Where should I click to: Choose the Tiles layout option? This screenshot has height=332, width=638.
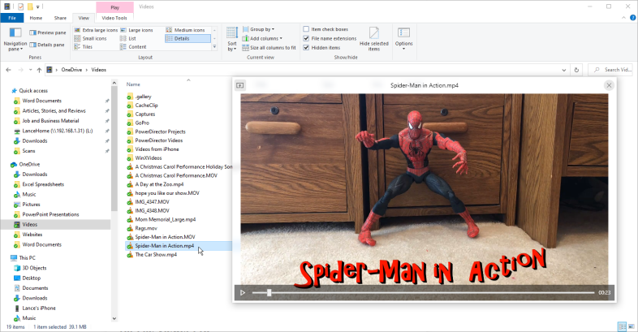pos(84,47)
